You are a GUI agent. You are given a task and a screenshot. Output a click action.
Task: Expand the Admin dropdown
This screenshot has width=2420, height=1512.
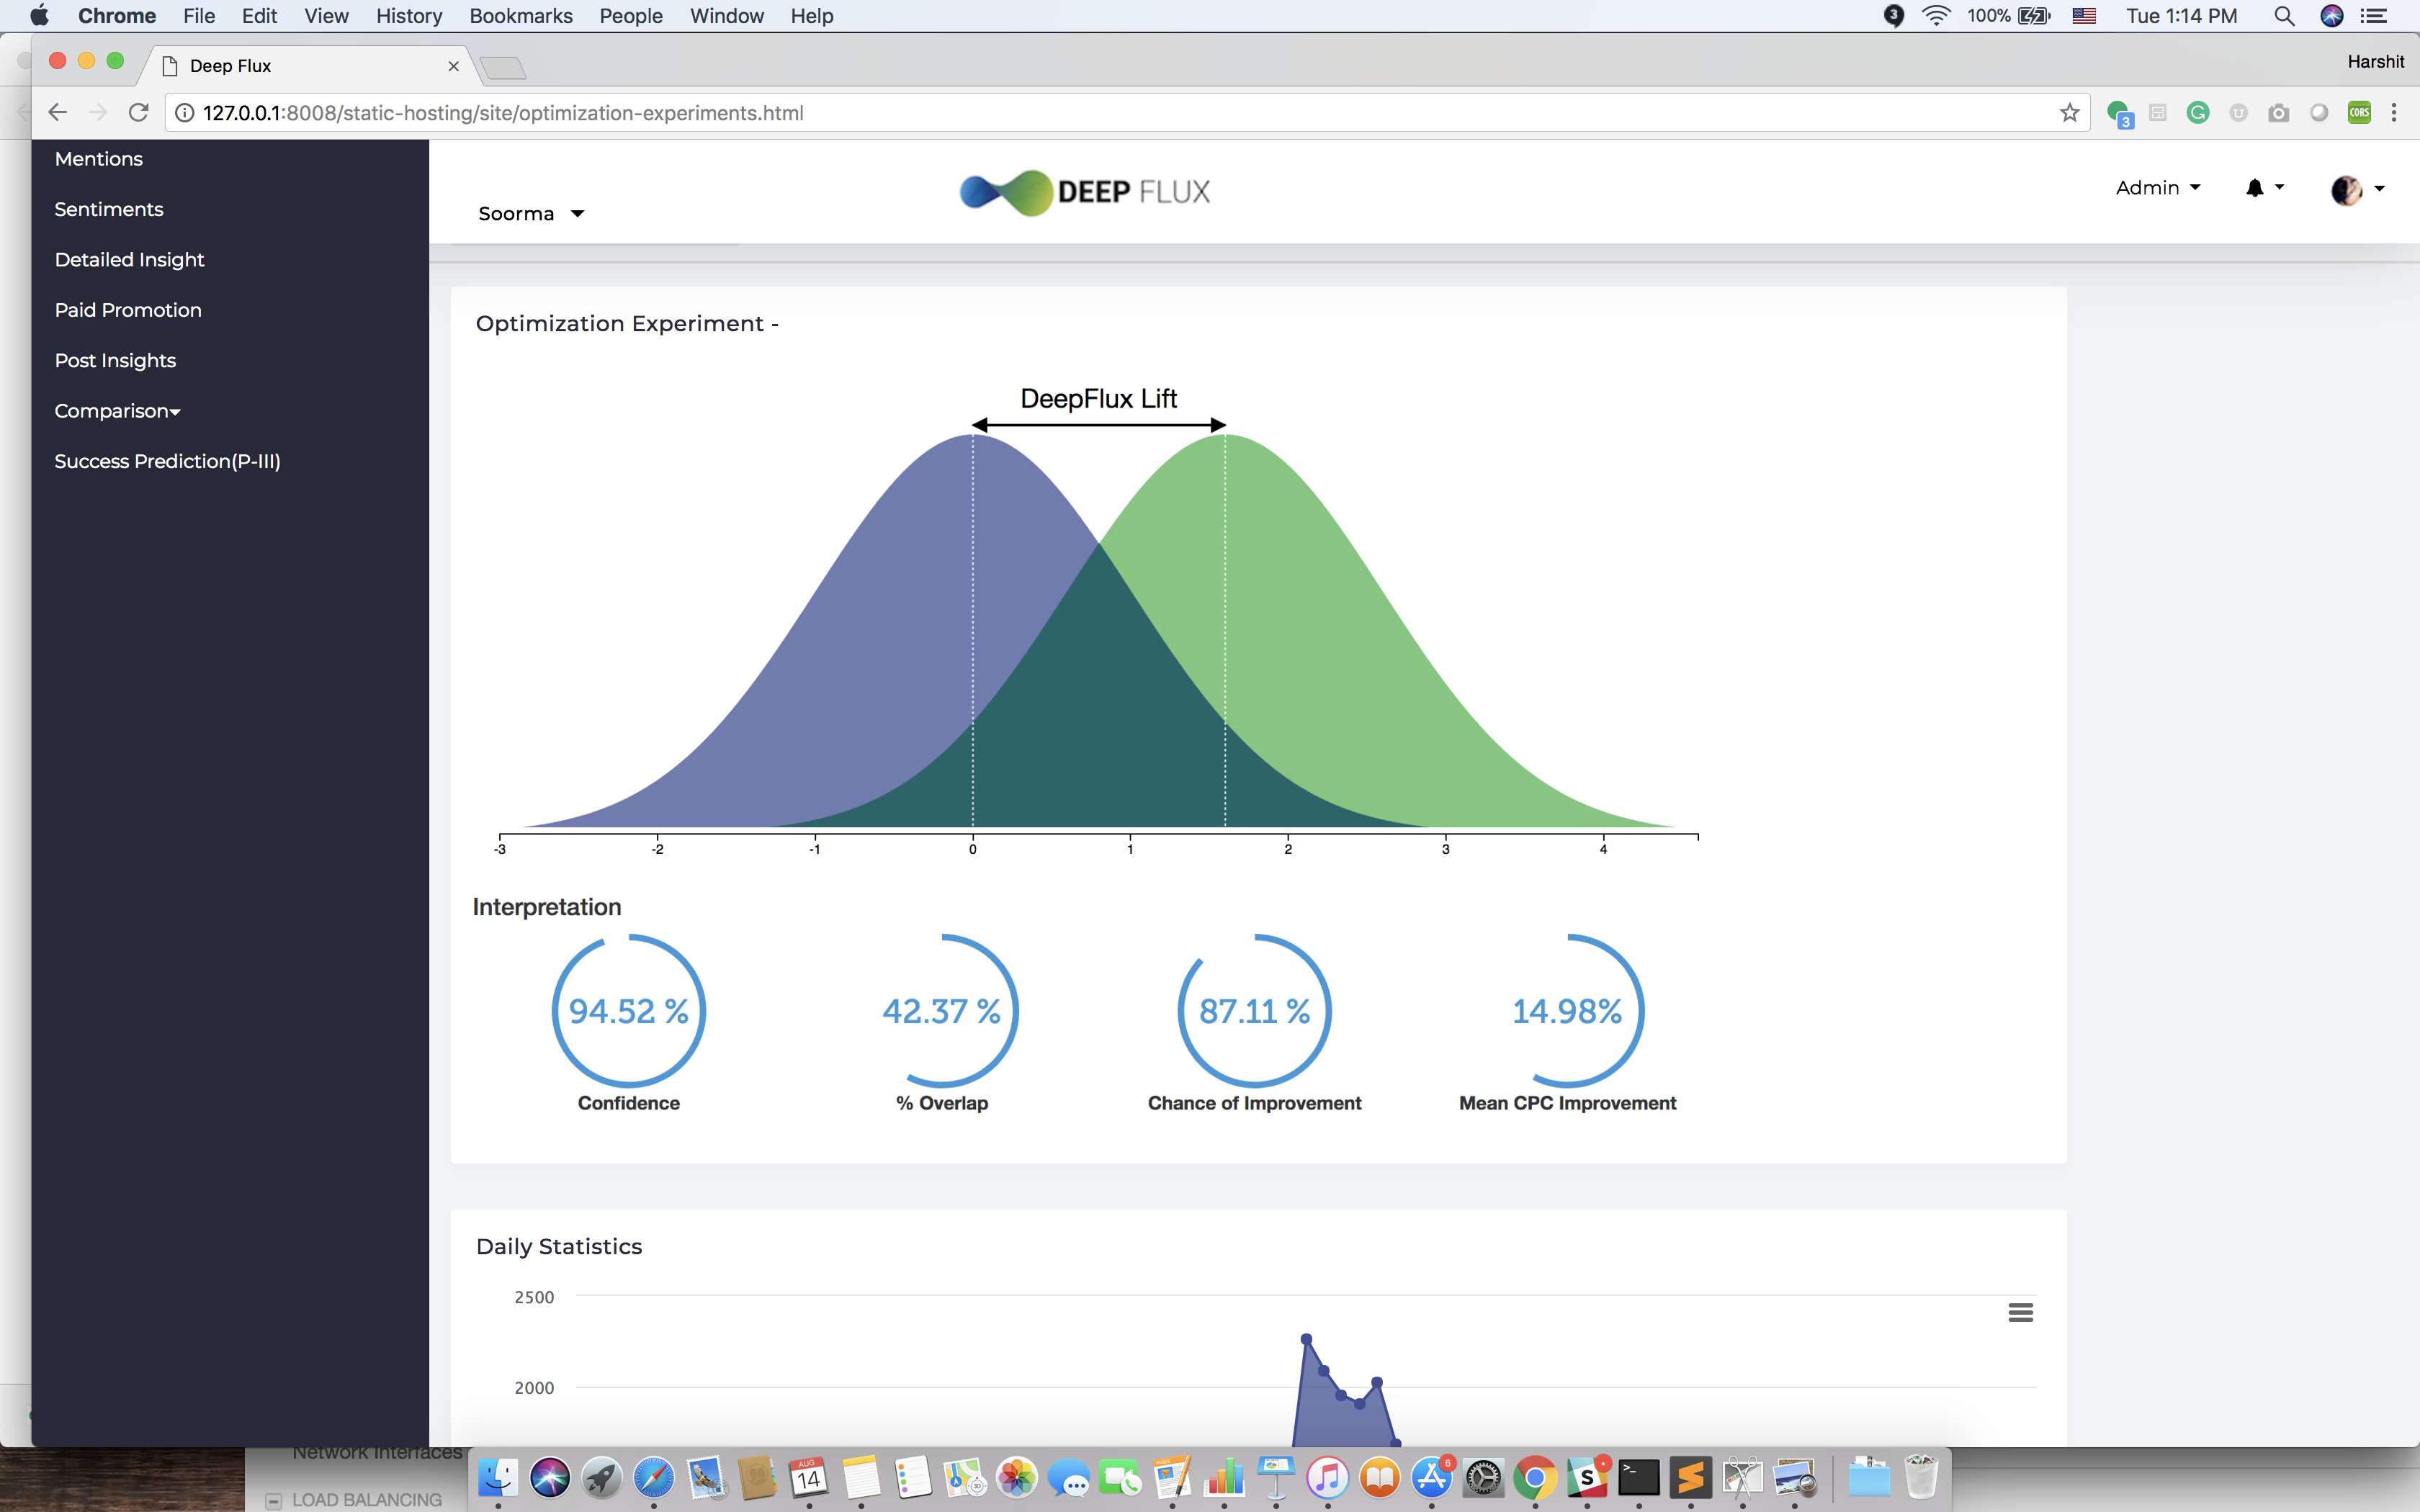tap(2157, 188)
